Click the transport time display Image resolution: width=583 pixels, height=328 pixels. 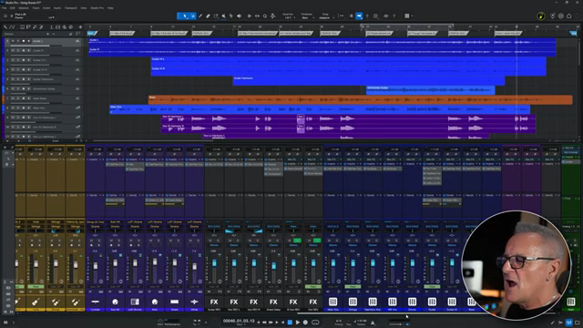click(x=239, y=321)
